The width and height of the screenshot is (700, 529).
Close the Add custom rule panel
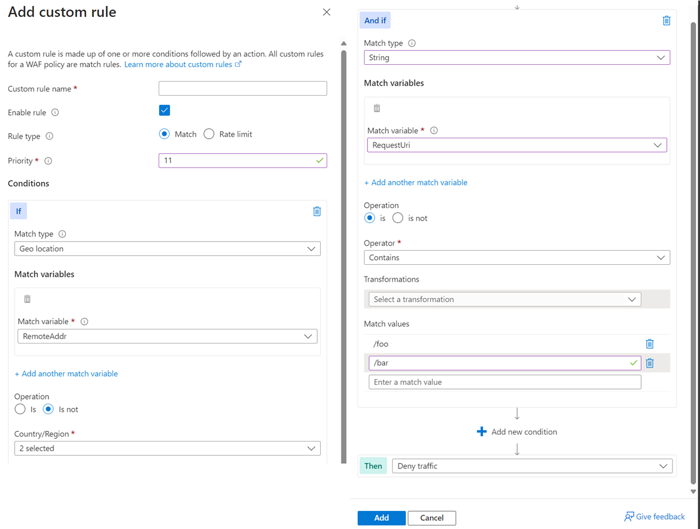point(327,12)
